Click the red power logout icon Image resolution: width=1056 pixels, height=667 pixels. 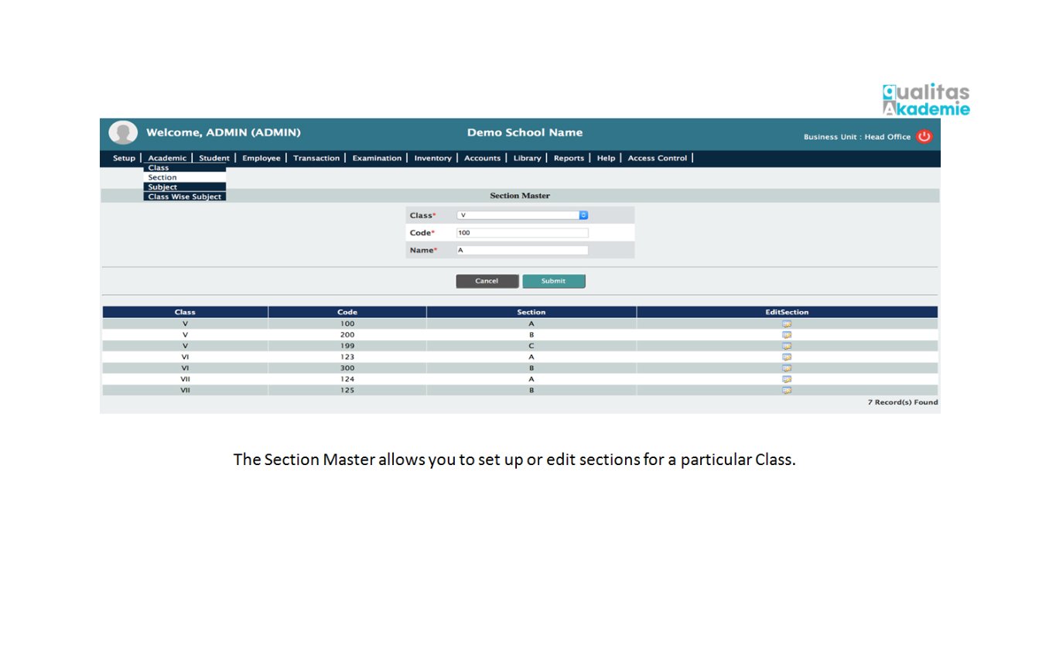coord(924,137)
